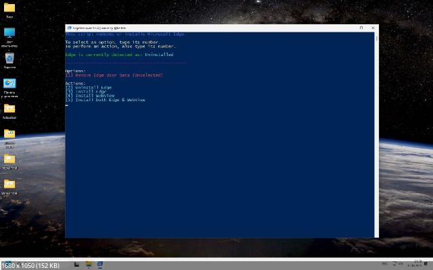Maximize the EdgeRemover console window
The width and height of the screenshot is (433, 270).
pyautogui.click(x=361, y=28)
